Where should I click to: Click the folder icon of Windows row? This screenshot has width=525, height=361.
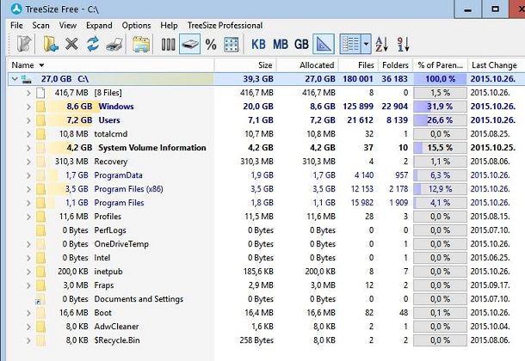40,107
